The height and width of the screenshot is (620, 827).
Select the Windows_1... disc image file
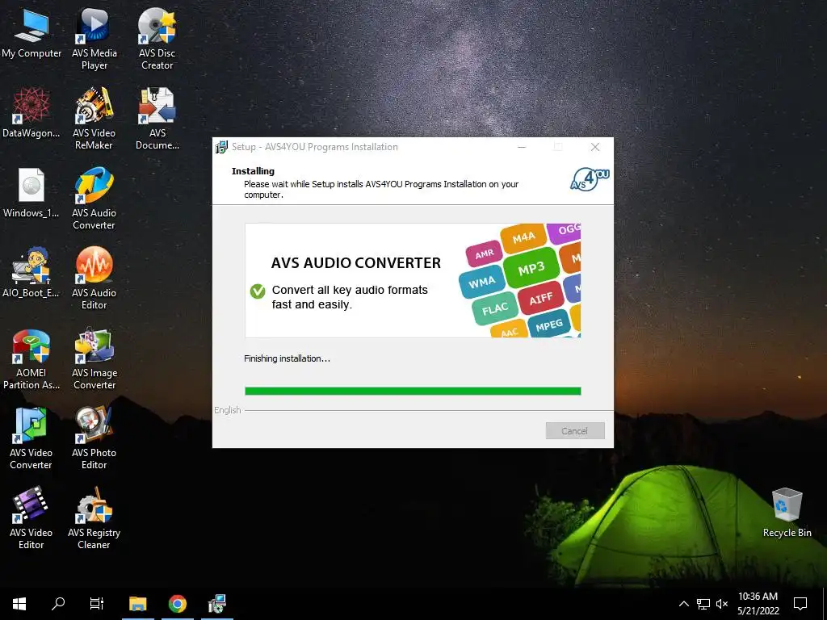tap(31, 193)
